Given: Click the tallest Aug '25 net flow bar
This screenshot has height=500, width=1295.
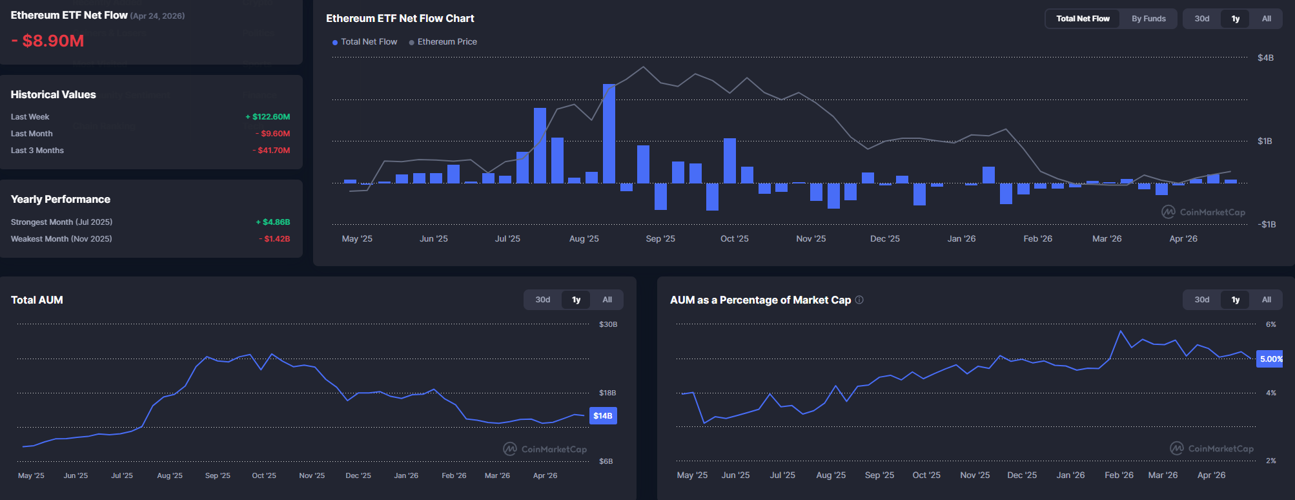Looking at the screenshot, I should tap(609, 134).
